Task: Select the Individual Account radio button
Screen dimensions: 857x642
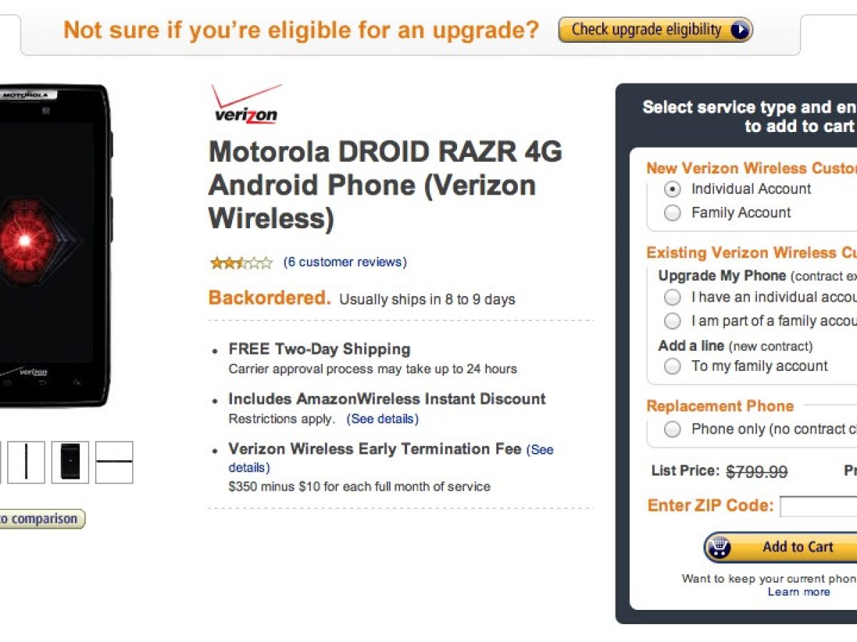Action: (672, 189)
